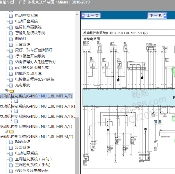Click the 起动系统 page icon
The height and width of the screenshot is (174, 175).
11,142
